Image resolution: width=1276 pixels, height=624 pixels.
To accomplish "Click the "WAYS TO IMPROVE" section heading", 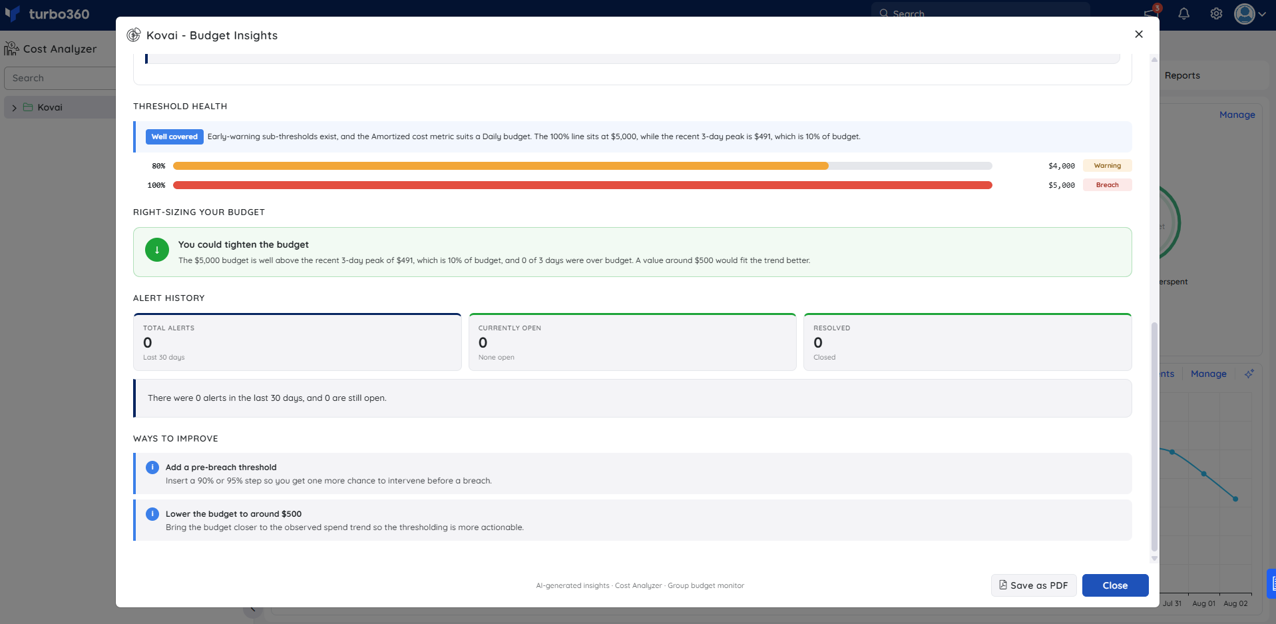I will (x=176, y=439).
